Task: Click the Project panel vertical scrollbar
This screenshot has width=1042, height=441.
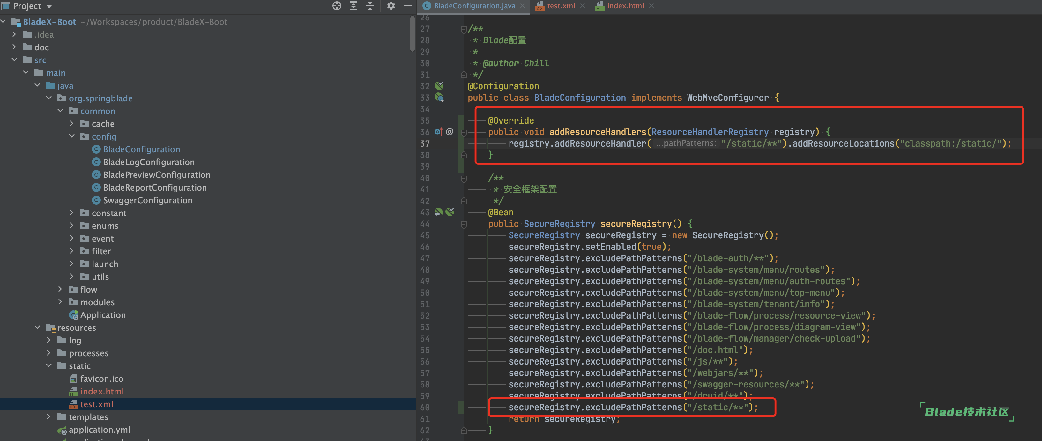Action: (413, 34)
